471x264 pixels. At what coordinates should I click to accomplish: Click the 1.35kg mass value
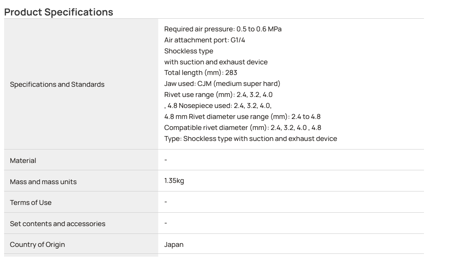174,180
